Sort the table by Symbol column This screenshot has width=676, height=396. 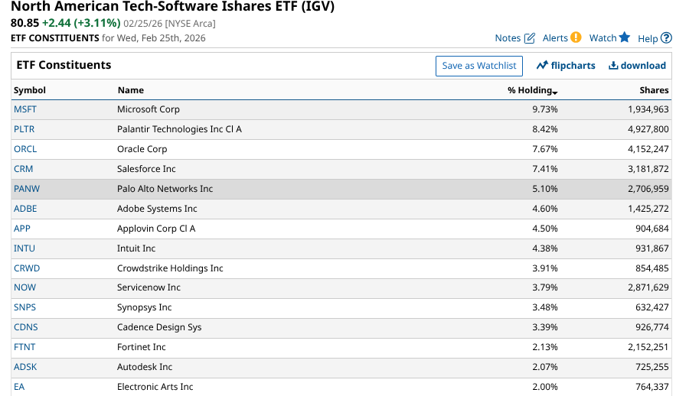(x=30, y=90)
